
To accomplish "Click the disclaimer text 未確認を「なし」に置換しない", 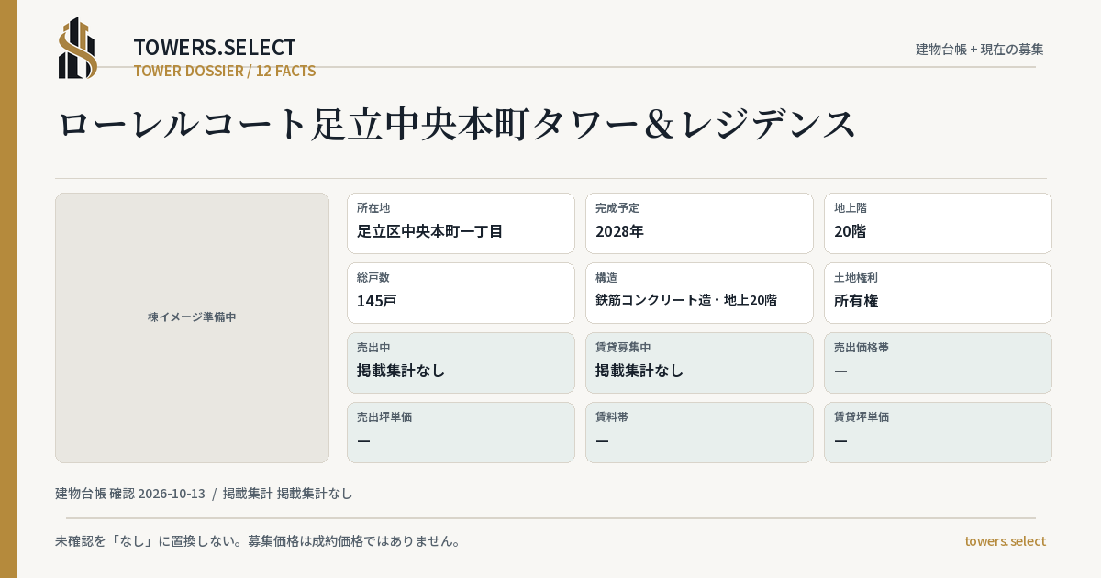I will (258, 540).
